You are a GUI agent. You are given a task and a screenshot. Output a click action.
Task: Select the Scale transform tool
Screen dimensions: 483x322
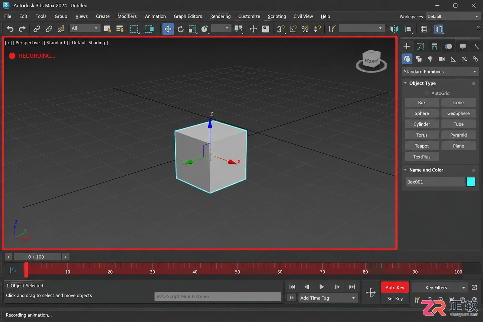(x=193, y=29)
